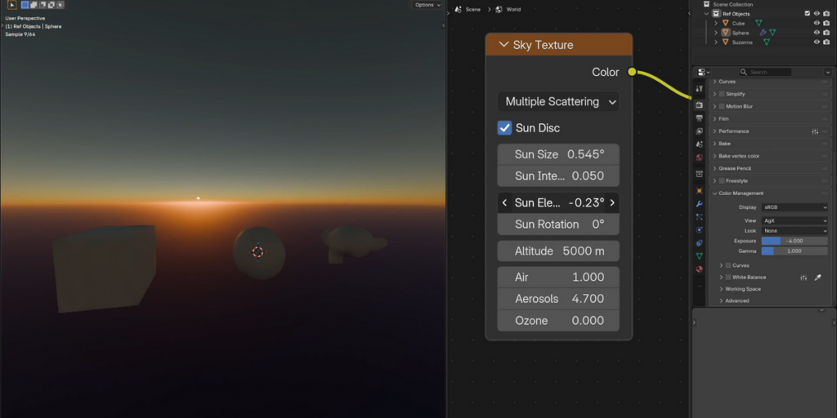Viewport: 837px width, 418px height.
Task: Click the Aerosols value field
Action: [x=558, y=299]
